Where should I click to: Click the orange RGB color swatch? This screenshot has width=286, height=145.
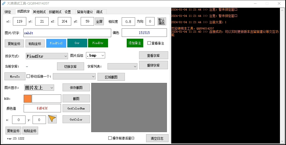(x=28, y=99)
